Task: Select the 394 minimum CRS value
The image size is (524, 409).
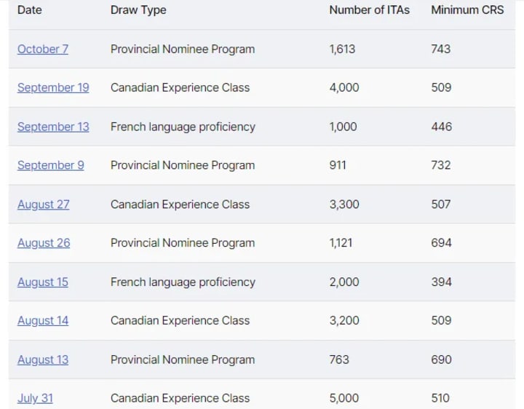Action: click(x=441, y=282)
